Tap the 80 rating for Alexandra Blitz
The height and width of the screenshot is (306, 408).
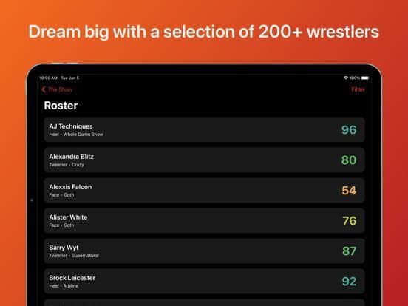click(349, 160)
